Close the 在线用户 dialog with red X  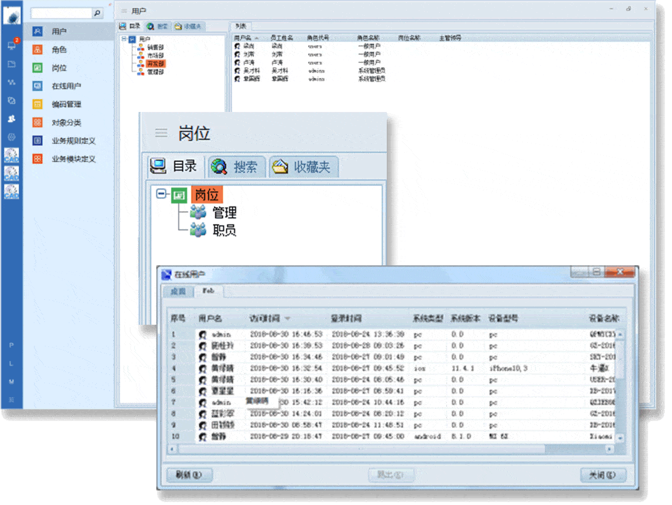tap(619, 272)
